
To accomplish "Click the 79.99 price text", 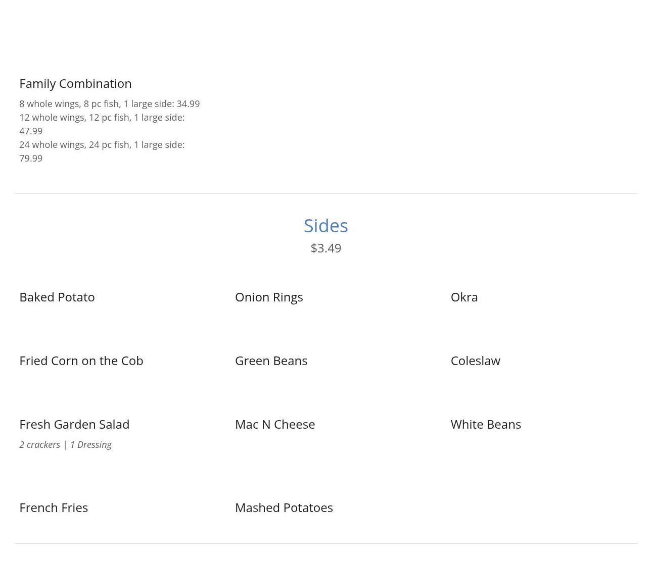I will pyautogui.click(x=31, y=158).
